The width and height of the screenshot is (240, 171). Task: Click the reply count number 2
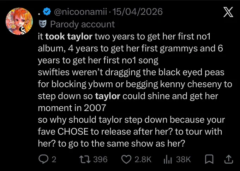point(54,159)
